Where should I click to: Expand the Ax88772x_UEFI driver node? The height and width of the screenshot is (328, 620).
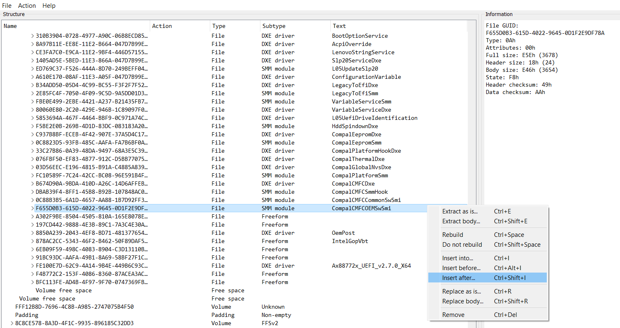[33, 266]
